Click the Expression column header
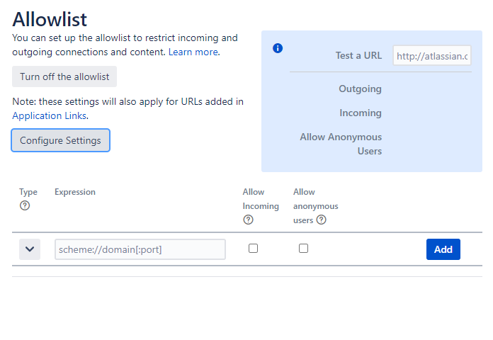Viewport: 493px width, 340px height. (75, 192)
